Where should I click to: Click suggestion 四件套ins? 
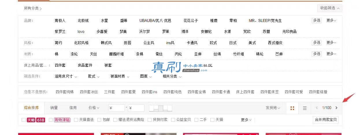click(149, 92)
